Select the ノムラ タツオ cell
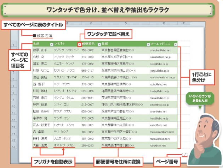This screenshot has height=168, width=223. 67,138
